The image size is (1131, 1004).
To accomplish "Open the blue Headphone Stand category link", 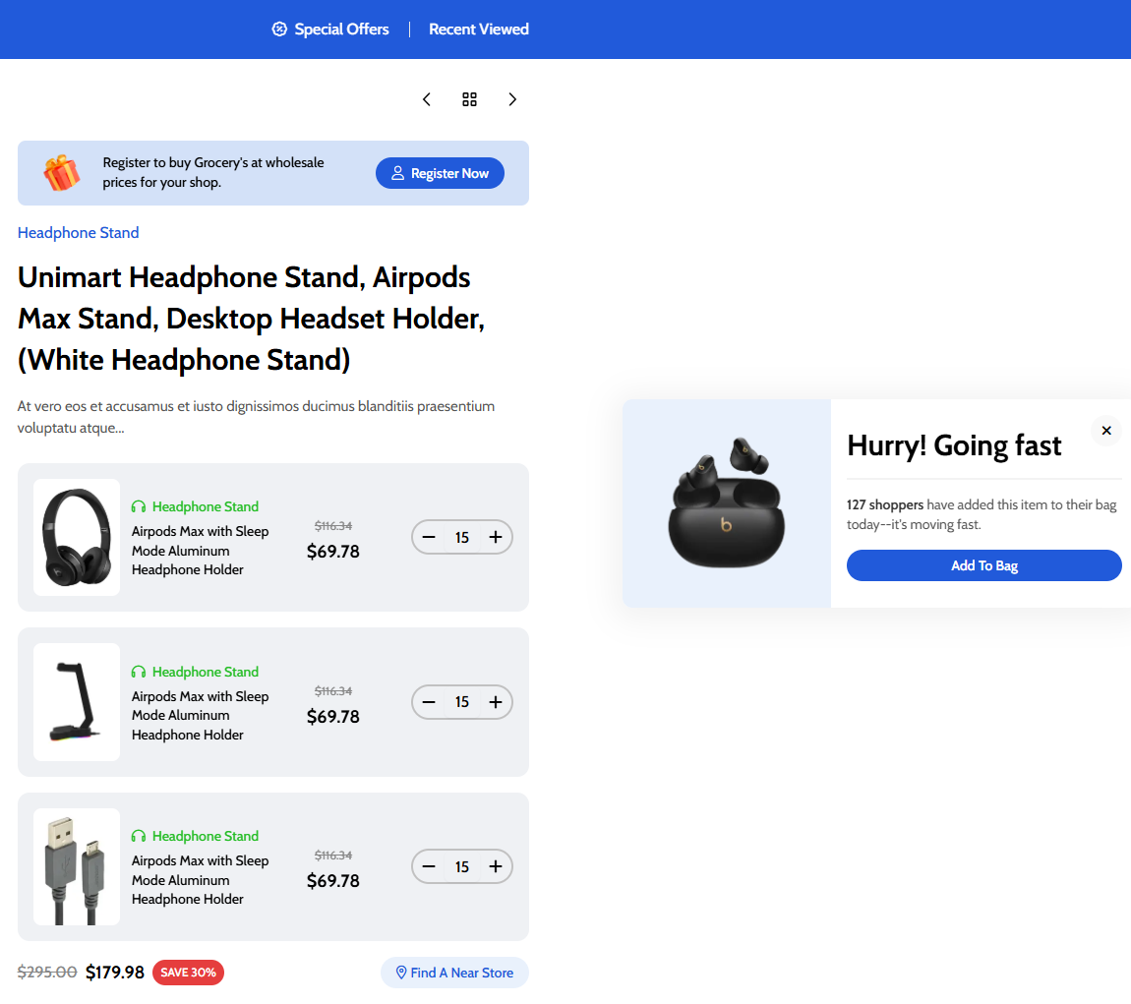I will pyautogui.click(x=79, y=233).
